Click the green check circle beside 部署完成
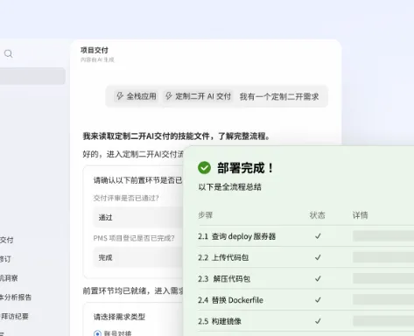Screen dimensions: 414x336 [x=204, y=168]
